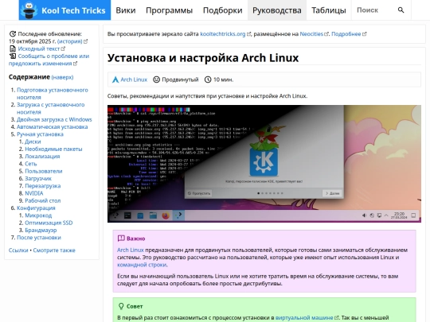Open the Neocities link
This screenshot has width=430, height=322.
[x=311, y=34]
